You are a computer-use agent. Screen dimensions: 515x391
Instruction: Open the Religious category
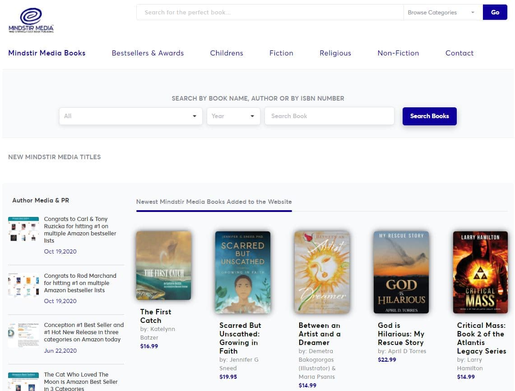[x=335, y=53]
